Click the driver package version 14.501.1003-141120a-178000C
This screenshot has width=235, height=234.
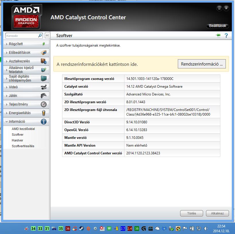[150, 78]
